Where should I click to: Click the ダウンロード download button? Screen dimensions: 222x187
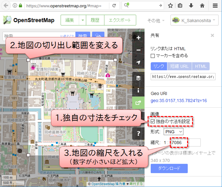[169, 168]
